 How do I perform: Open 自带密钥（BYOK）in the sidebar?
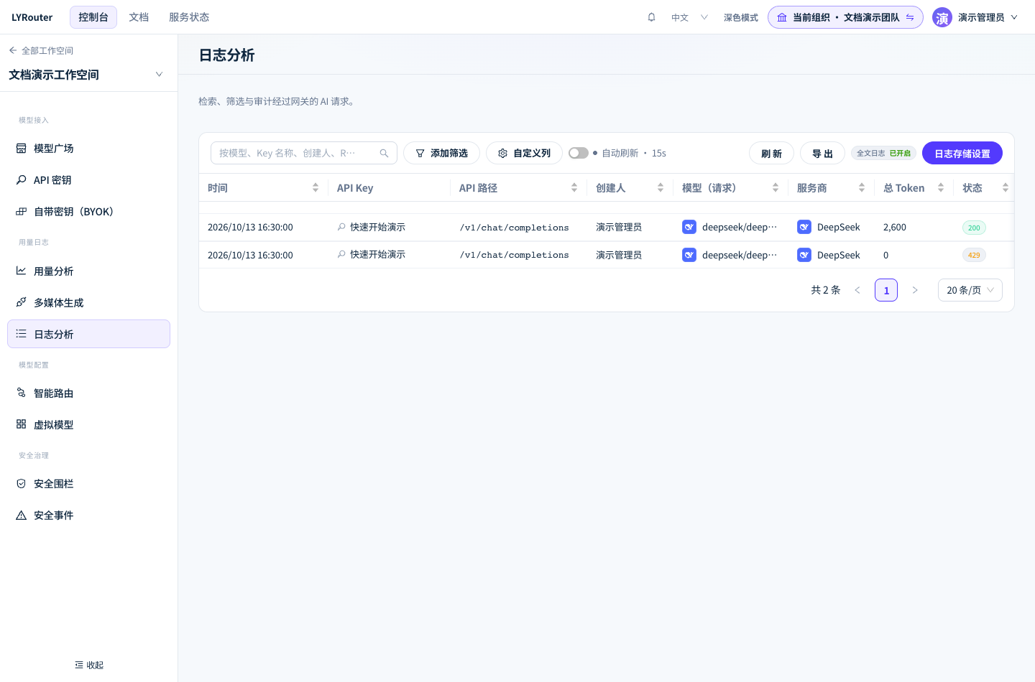click(x=88, y=212)
